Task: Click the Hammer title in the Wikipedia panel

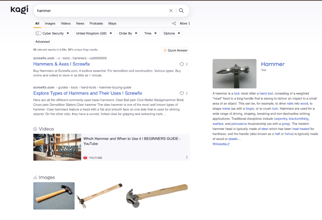Action: click(273, 64)
